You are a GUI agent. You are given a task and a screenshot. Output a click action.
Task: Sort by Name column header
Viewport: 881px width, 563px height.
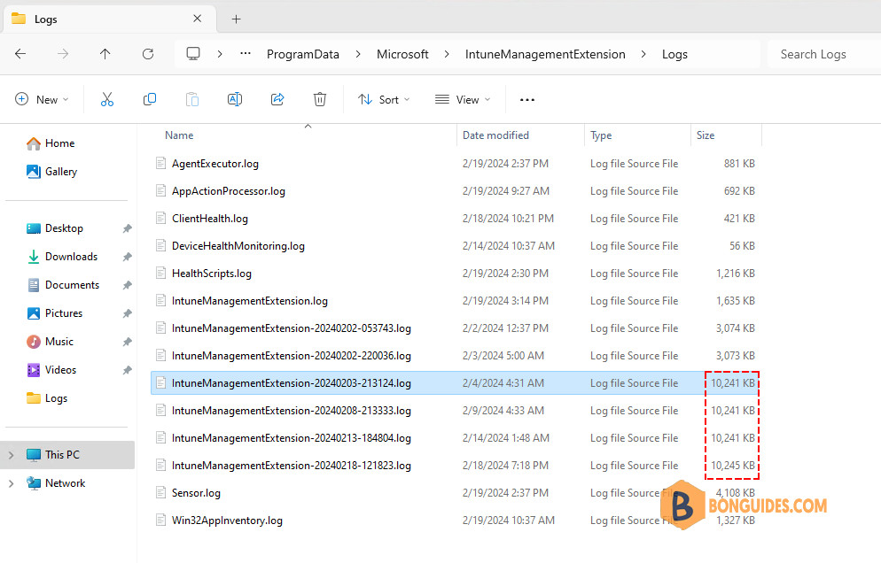[179, 135]
